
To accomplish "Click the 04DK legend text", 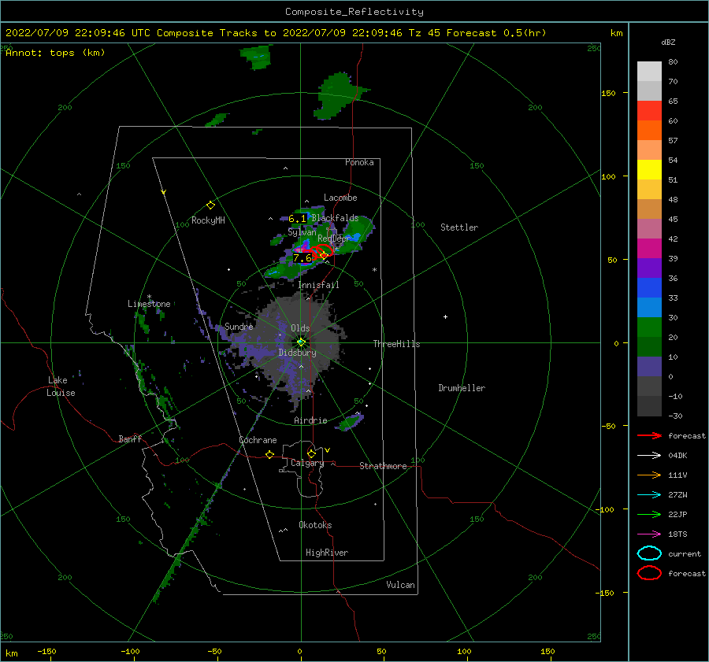I will click(677, 456).
